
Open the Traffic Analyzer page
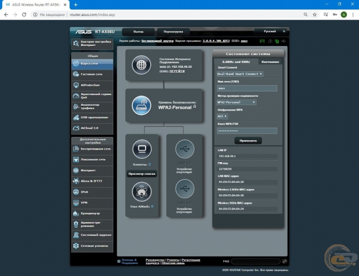coord(92,106)
